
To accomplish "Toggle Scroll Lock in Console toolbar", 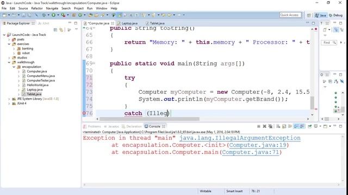I will pyautogui.click(x=284, y=126).
